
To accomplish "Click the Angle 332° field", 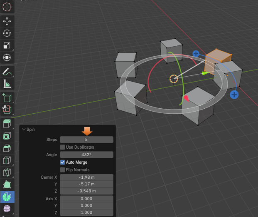I will tap(86, 155).
